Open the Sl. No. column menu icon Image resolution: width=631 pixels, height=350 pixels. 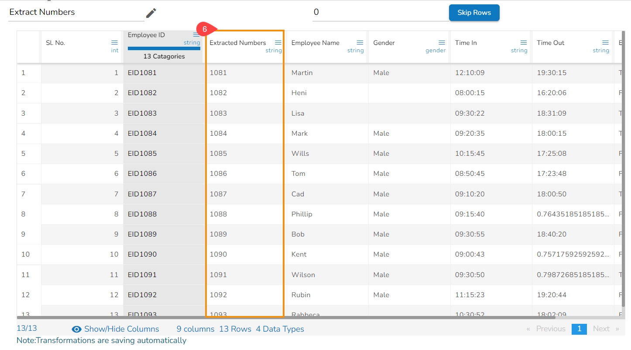tap(114, 43)
